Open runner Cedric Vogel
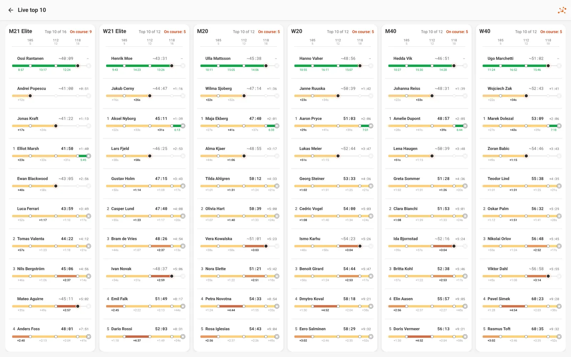 point(311,208)
